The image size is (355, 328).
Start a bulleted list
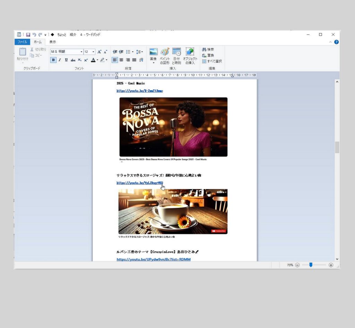point(128,52)
